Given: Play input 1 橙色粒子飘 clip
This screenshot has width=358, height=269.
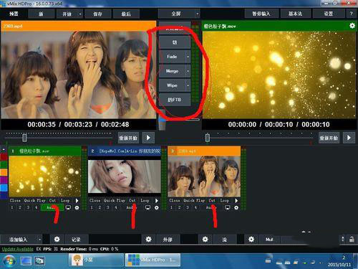Looking at the screenshot, I should coord(77,200).
